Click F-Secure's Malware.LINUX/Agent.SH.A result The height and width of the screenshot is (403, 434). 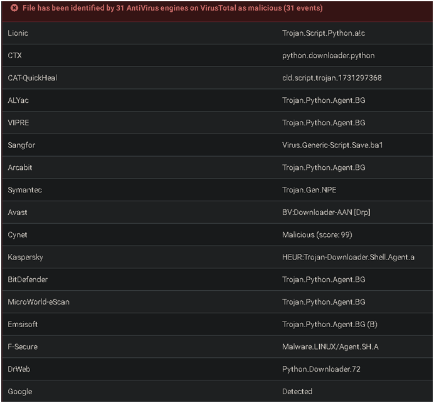click(x=331, y=347)
